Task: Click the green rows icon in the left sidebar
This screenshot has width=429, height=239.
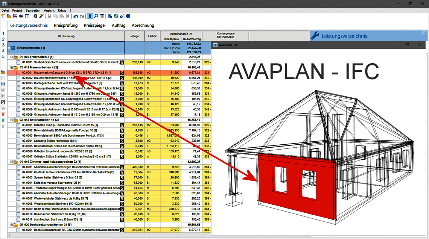Action: pos(3,120)
